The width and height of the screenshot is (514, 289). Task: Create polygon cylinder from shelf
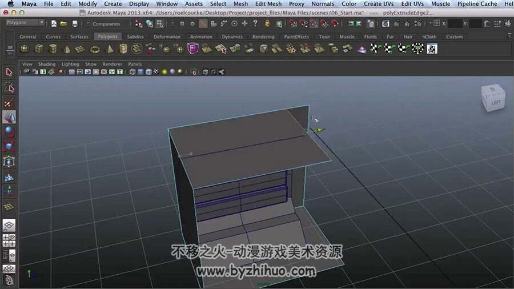pyautogui.click(x=53, y=49)
